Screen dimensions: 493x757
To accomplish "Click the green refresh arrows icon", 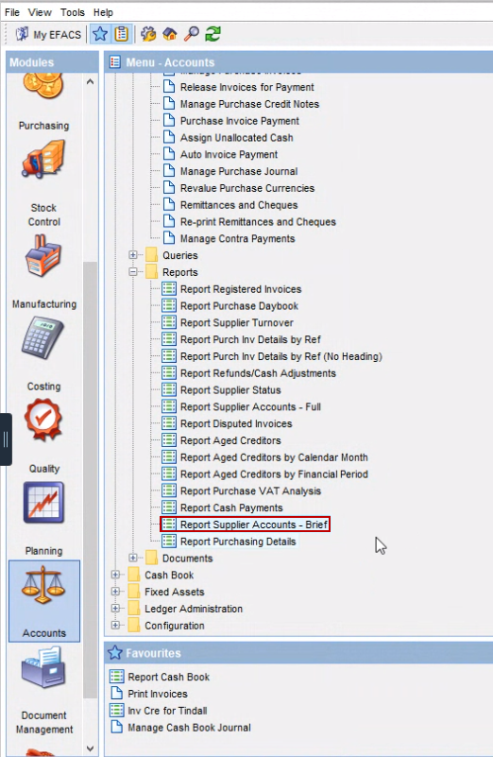I will coord(212,34).
